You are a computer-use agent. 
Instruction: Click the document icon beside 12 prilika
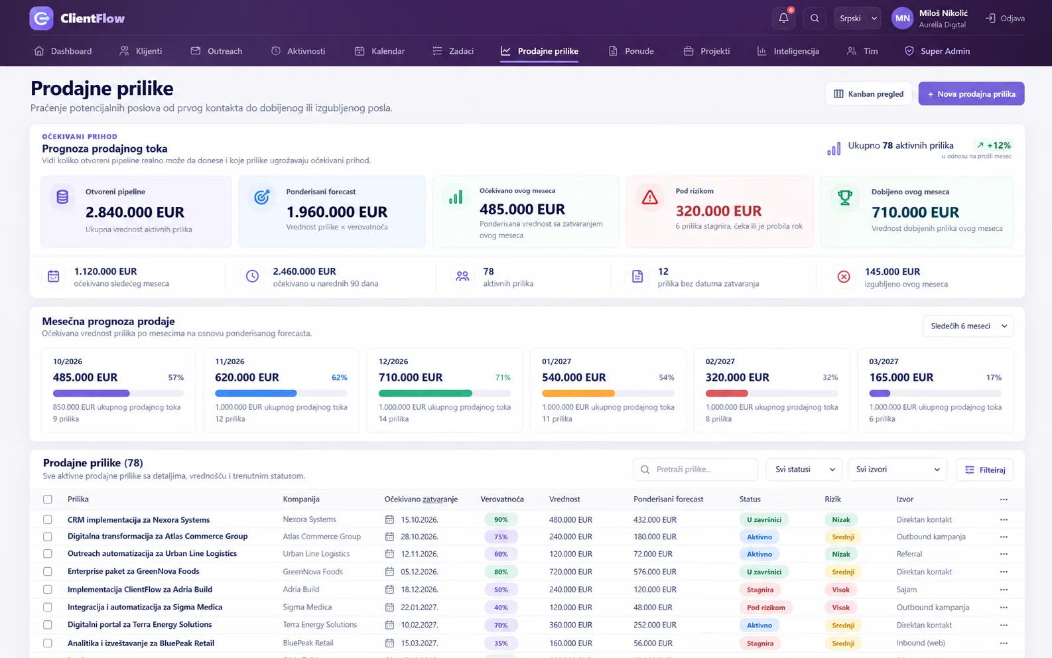point(637,277)
